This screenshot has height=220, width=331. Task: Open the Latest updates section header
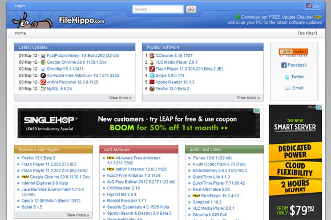[x=75, y=47]
